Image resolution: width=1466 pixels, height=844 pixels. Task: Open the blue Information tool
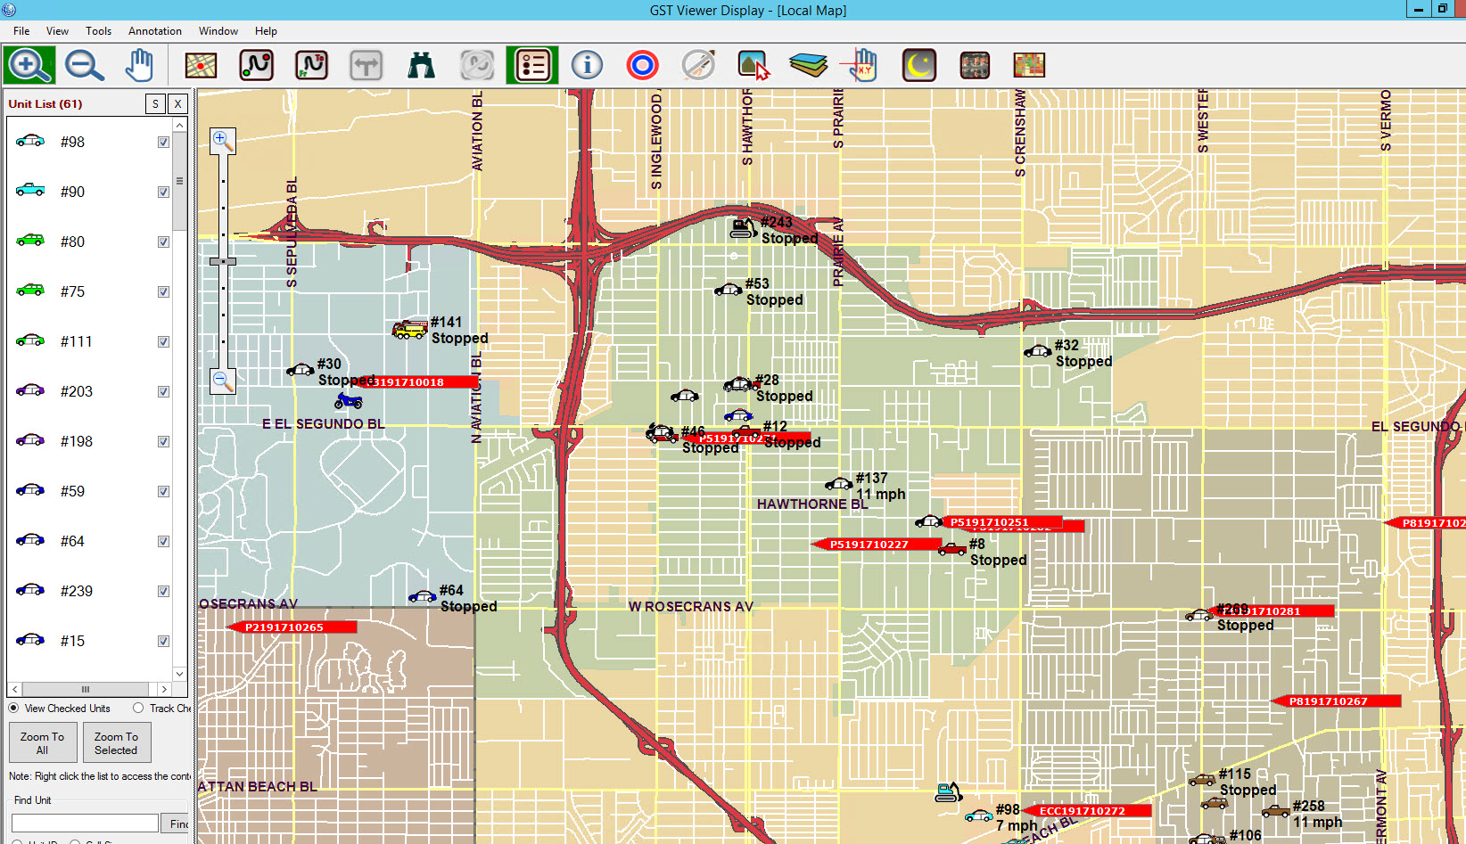coord(587,65)
